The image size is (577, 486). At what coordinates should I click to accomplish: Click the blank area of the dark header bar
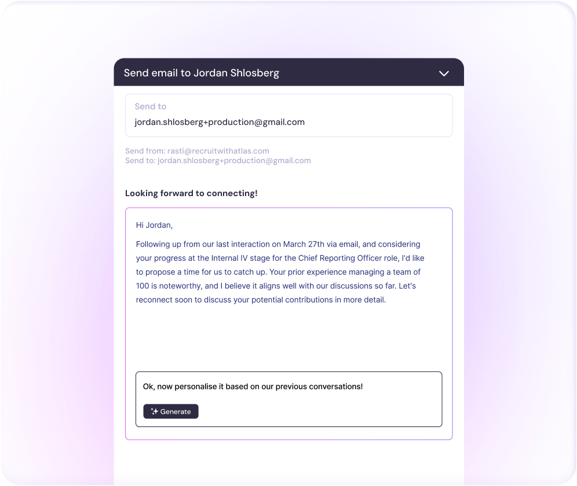pyautogui.click(x=359, y=73)
